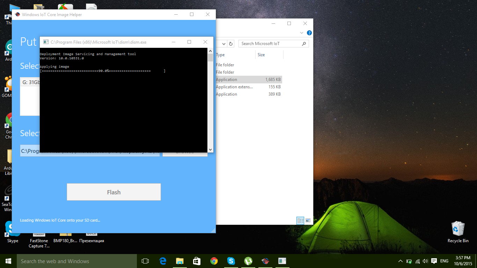The width and height of the screenshot is (477, 268).
Task: Select the BMP180_Br... desktop folder
Action: click(x=65, y=238)
